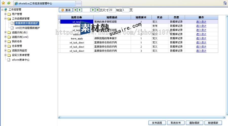Sort by 流程名称 column header

[77, 17]
